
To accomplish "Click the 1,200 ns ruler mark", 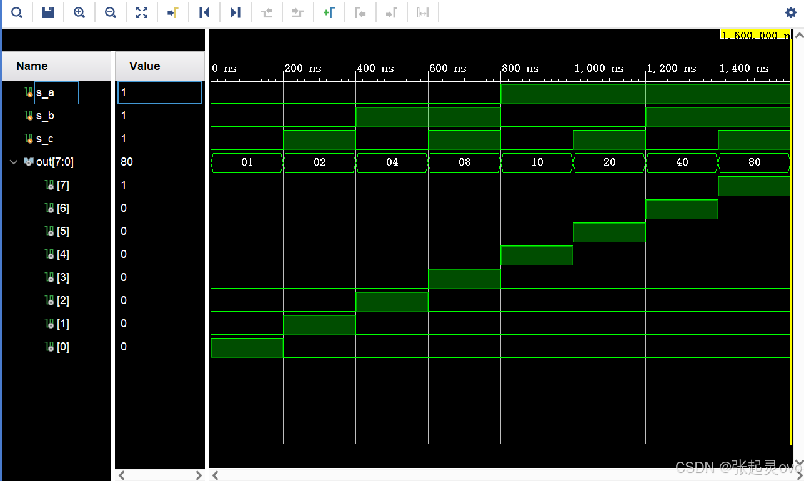I will (670, 69).
